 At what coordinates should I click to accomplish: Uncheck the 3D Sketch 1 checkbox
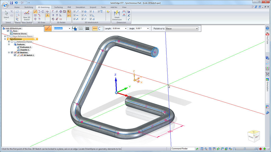pos(15,55)
